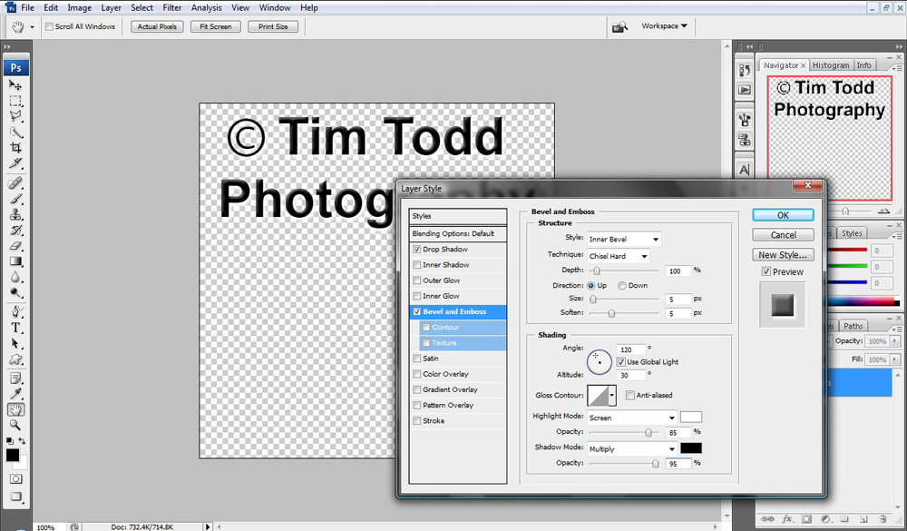Select the Clone Stamp tool

(15, 215)
